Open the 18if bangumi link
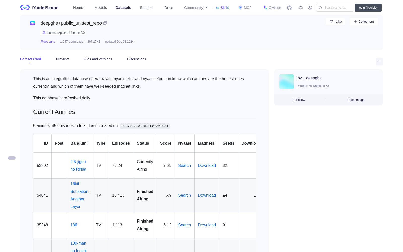403x252 pixels. pyautogui.click(x=74, y=225)
